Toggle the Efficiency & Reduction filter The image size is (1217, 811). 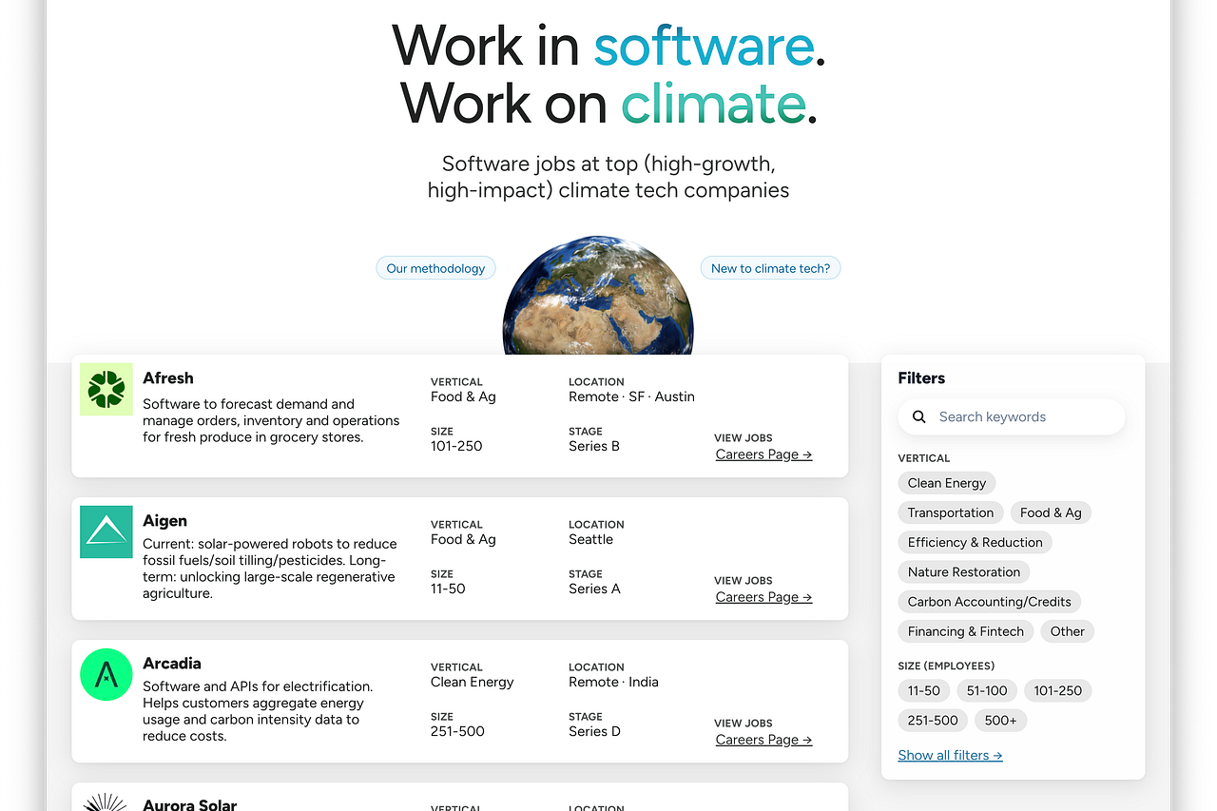click(x=976, y=542)
